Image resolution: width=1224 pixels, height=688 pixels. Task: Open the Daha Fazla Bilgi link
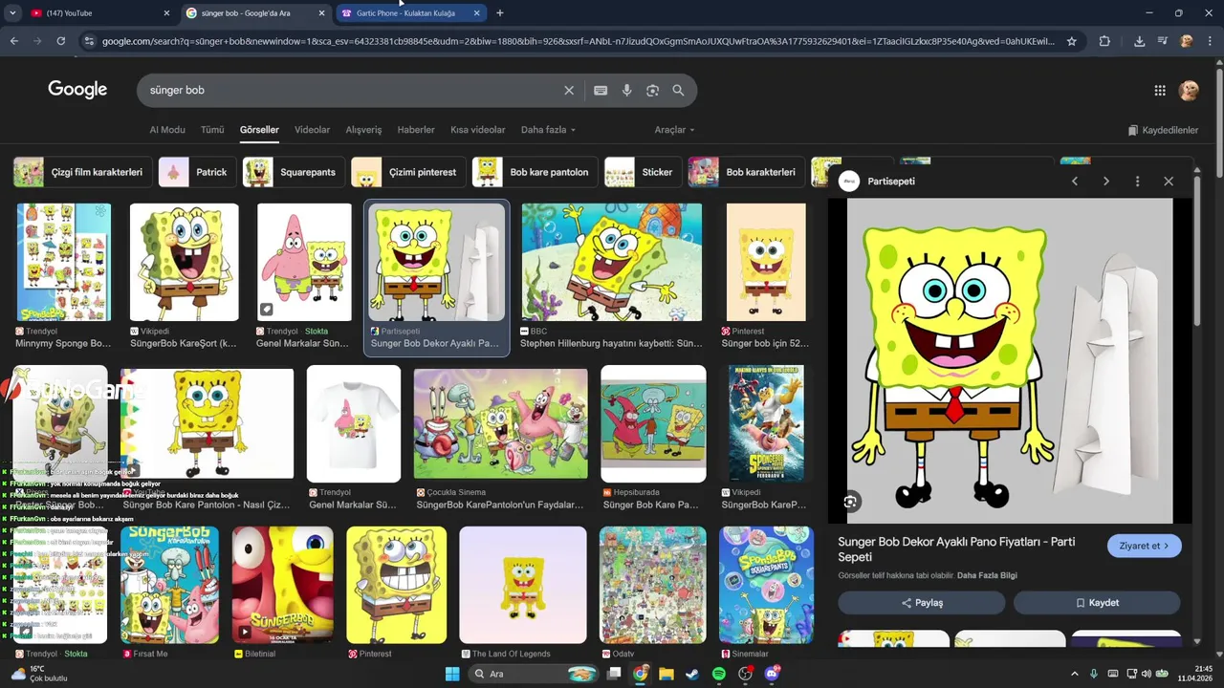[x=987, y=575]
